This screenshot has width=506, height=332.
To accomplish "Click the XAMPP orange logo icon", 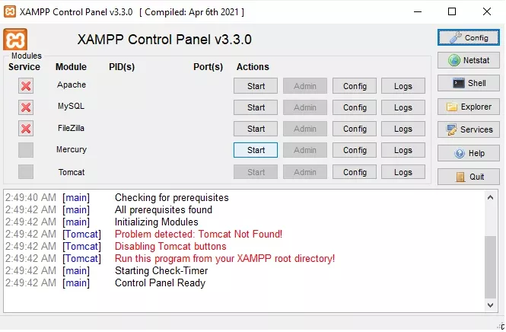I will tap(16, 40).
